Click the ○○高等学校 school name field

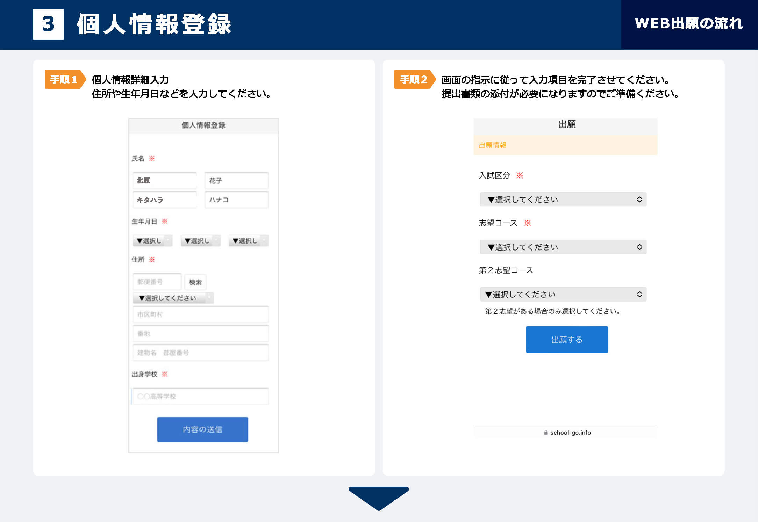point(200,396)
